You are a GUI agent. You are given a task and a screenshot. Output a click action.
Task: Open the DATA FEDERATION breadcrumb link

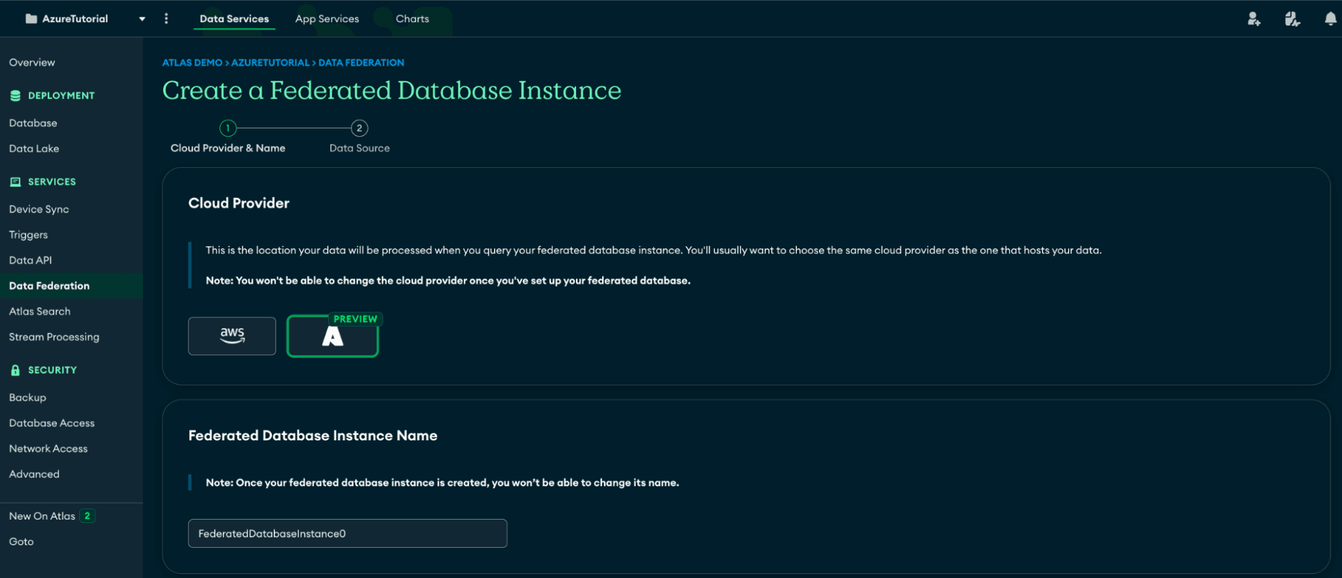pos(361,62)
